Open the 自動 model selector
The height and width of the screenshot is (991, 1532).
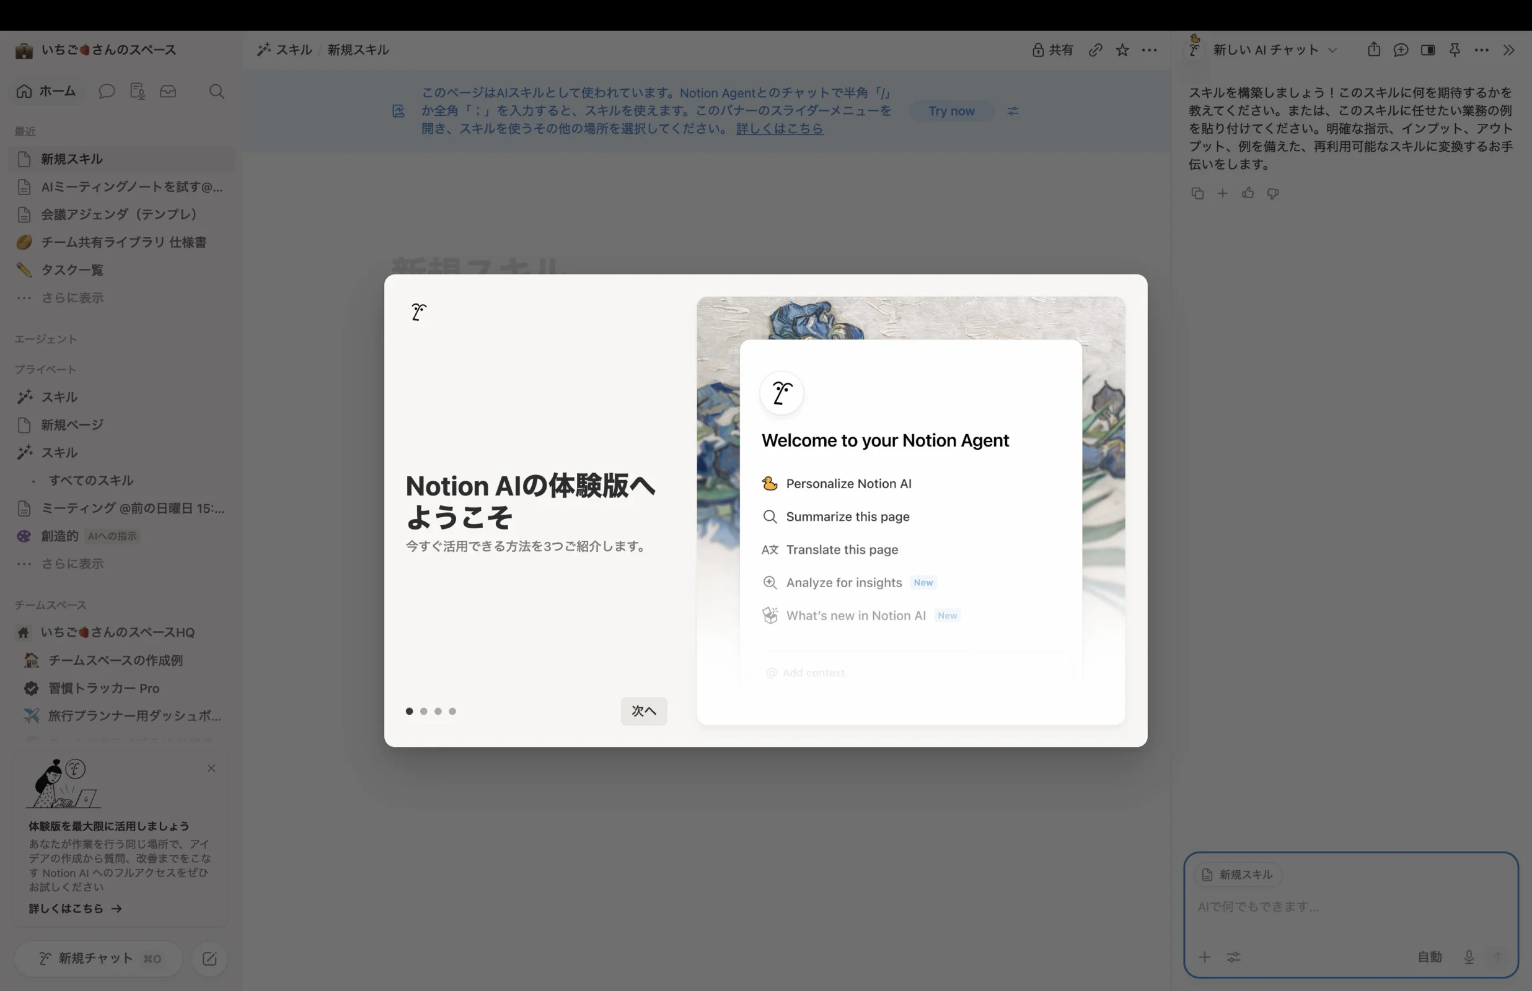(1430, 957)
